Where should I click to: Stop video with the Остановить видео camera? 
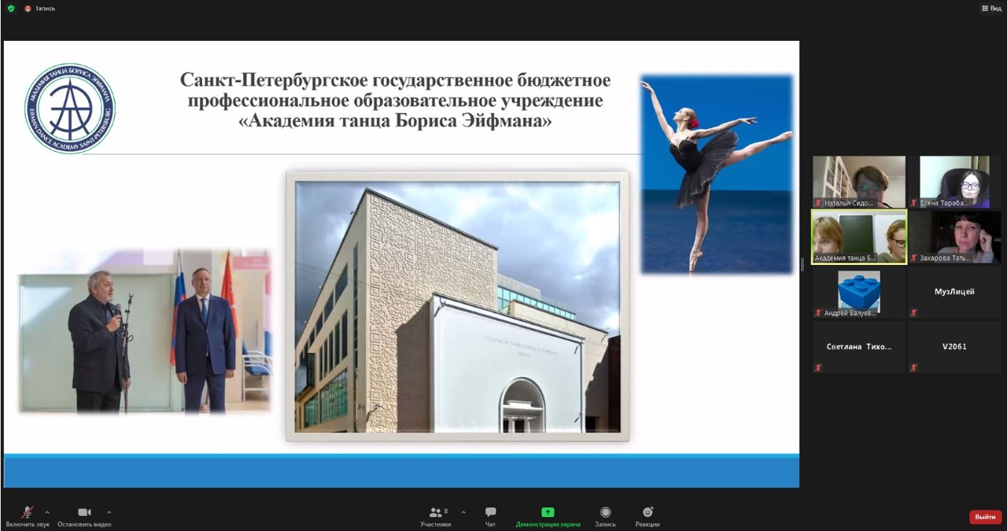[84, 513]
